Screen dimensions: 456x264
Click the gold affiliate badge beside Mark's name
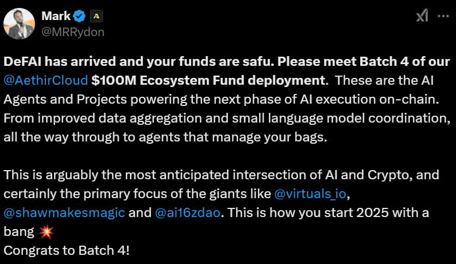(x=96, y=16)
